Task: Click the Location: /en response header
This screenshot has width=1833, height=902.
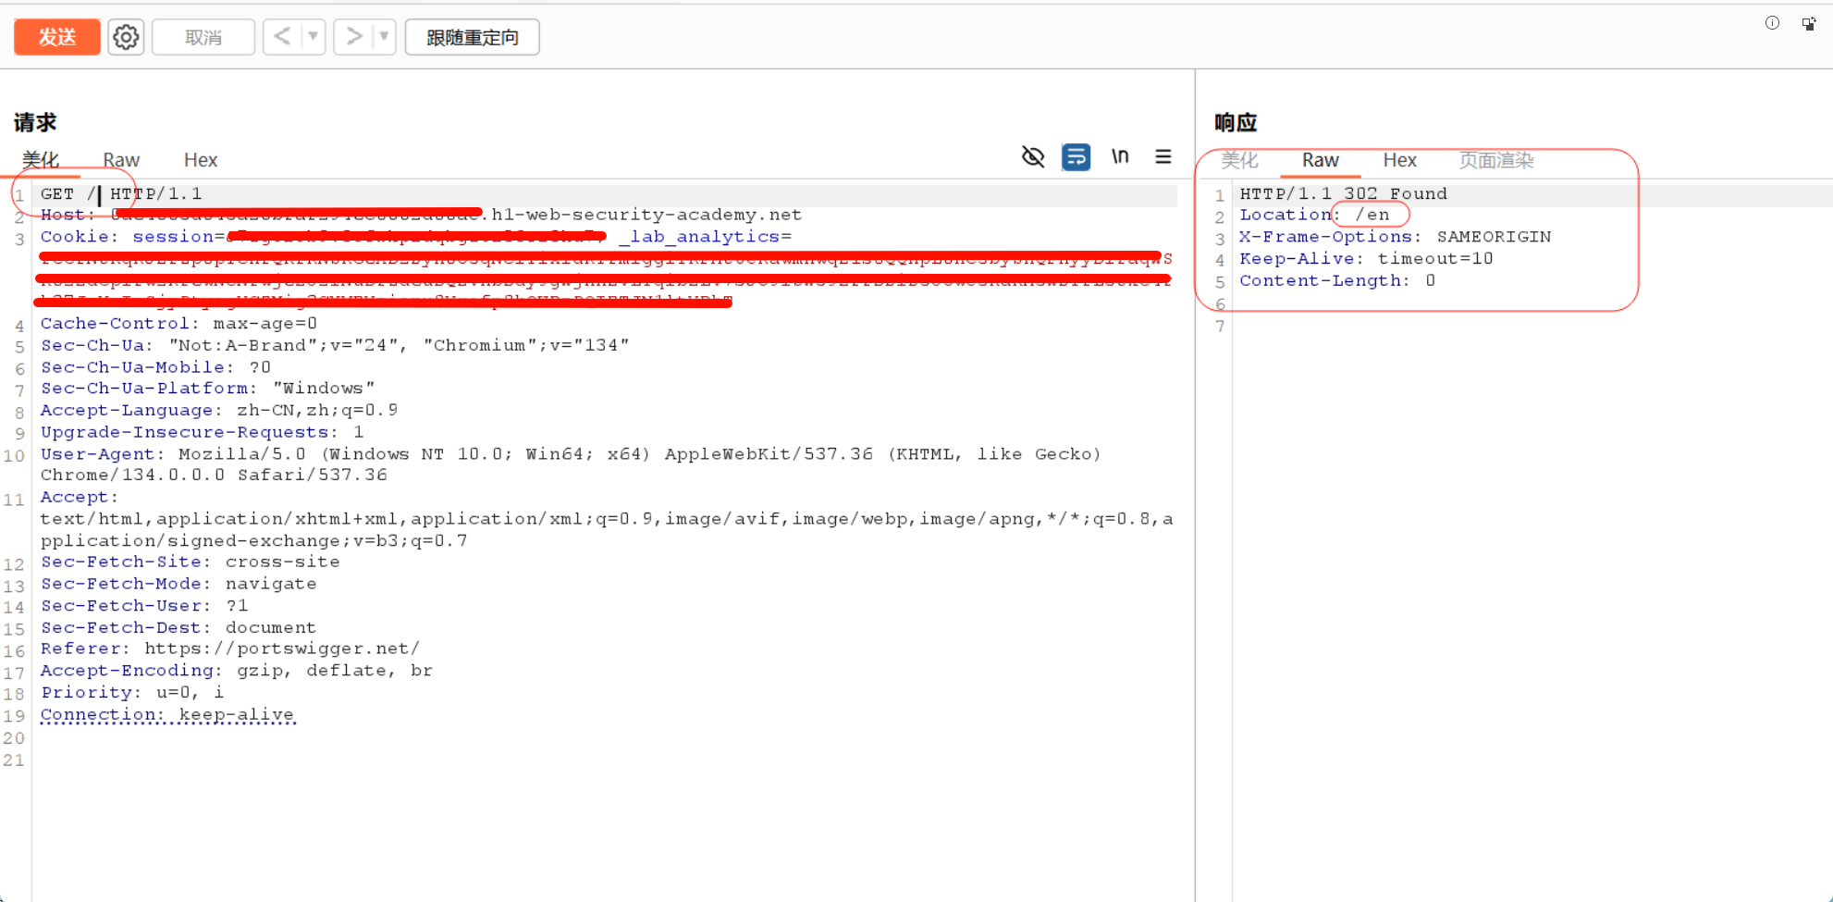Action: pos(1314,215)
